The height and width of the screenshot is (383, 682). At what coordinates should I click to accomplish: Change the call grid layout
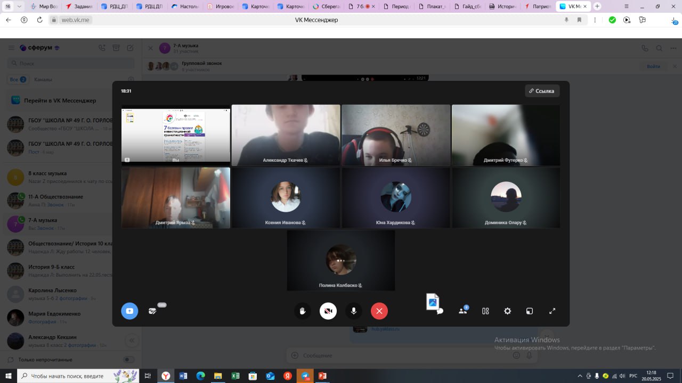485,311
